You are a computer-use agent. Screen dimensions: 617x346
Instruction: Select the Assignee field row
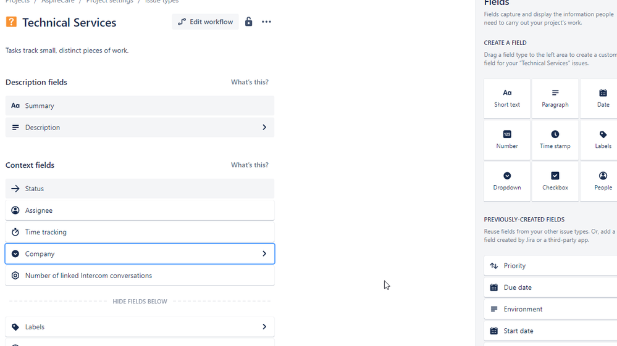coord(140,210)
